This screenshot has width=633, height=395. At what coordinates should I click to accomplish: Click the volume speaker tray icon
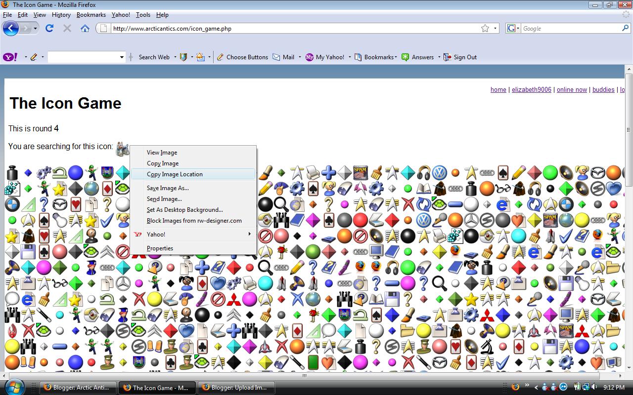pyautogui.click(x=594, y=387)
